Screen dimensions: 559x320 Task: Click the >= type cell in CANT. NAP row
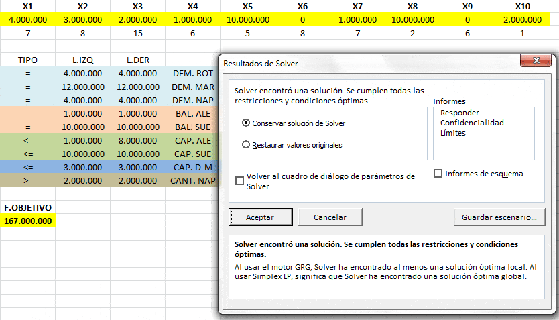point(27,181)
